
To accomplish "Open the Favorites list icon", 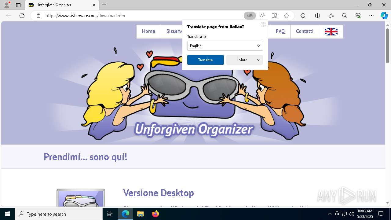I will (331, 16).
